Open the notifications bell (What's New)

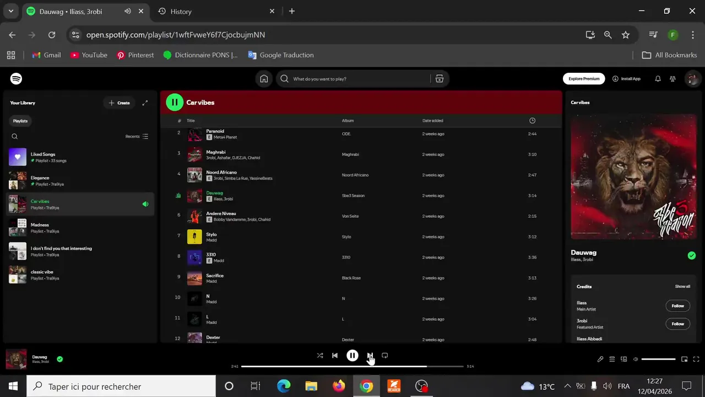point(658,79)
